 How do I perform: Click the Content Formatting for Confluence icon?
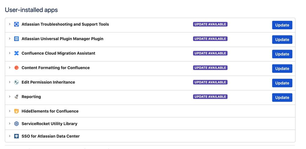click(17, 68)
